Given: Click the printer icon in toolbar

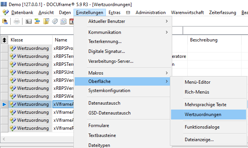Looking at the screenshot, I should tap(17, 21).
